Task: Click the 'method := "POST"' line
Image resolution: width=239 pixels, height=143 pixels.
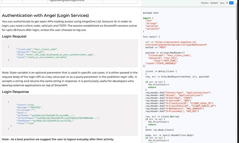Action: click(x=156, y=47)
